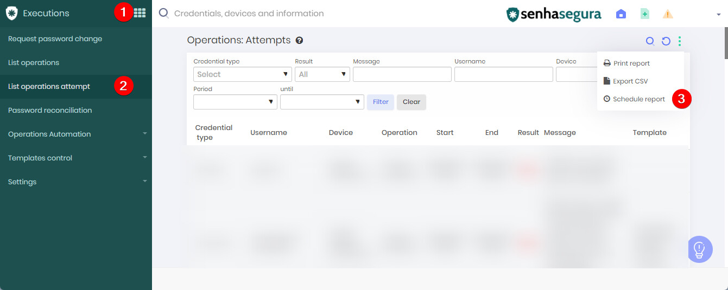Click the senhasegura shield icon beside Executions
Image resolution: width=728 pixels, height=290 pixels.
coord(11,14)
